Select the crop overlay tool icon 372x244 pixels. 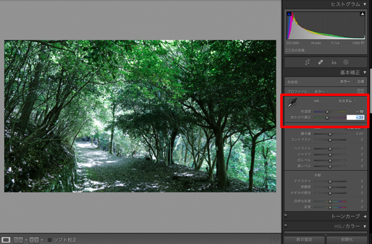coord(308,63)
